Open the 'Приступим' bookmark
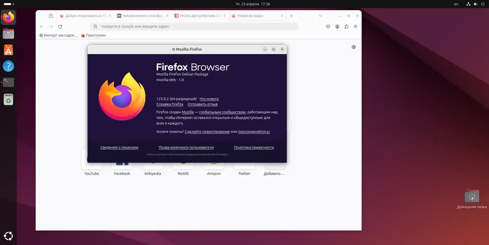The image size is (489, 245). point(93,36)
